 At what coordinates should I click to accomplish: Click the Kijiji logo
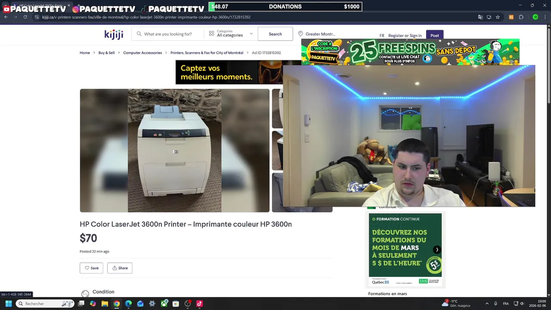click(x=114, y=34)
